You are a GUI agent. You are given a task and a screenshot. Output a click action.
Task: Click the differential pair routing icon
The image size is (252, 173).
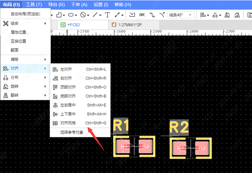point(162,15)
